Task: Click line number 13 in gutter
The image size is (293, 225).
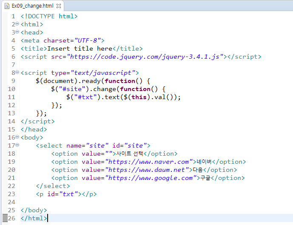Action: [x=11, y=113]
